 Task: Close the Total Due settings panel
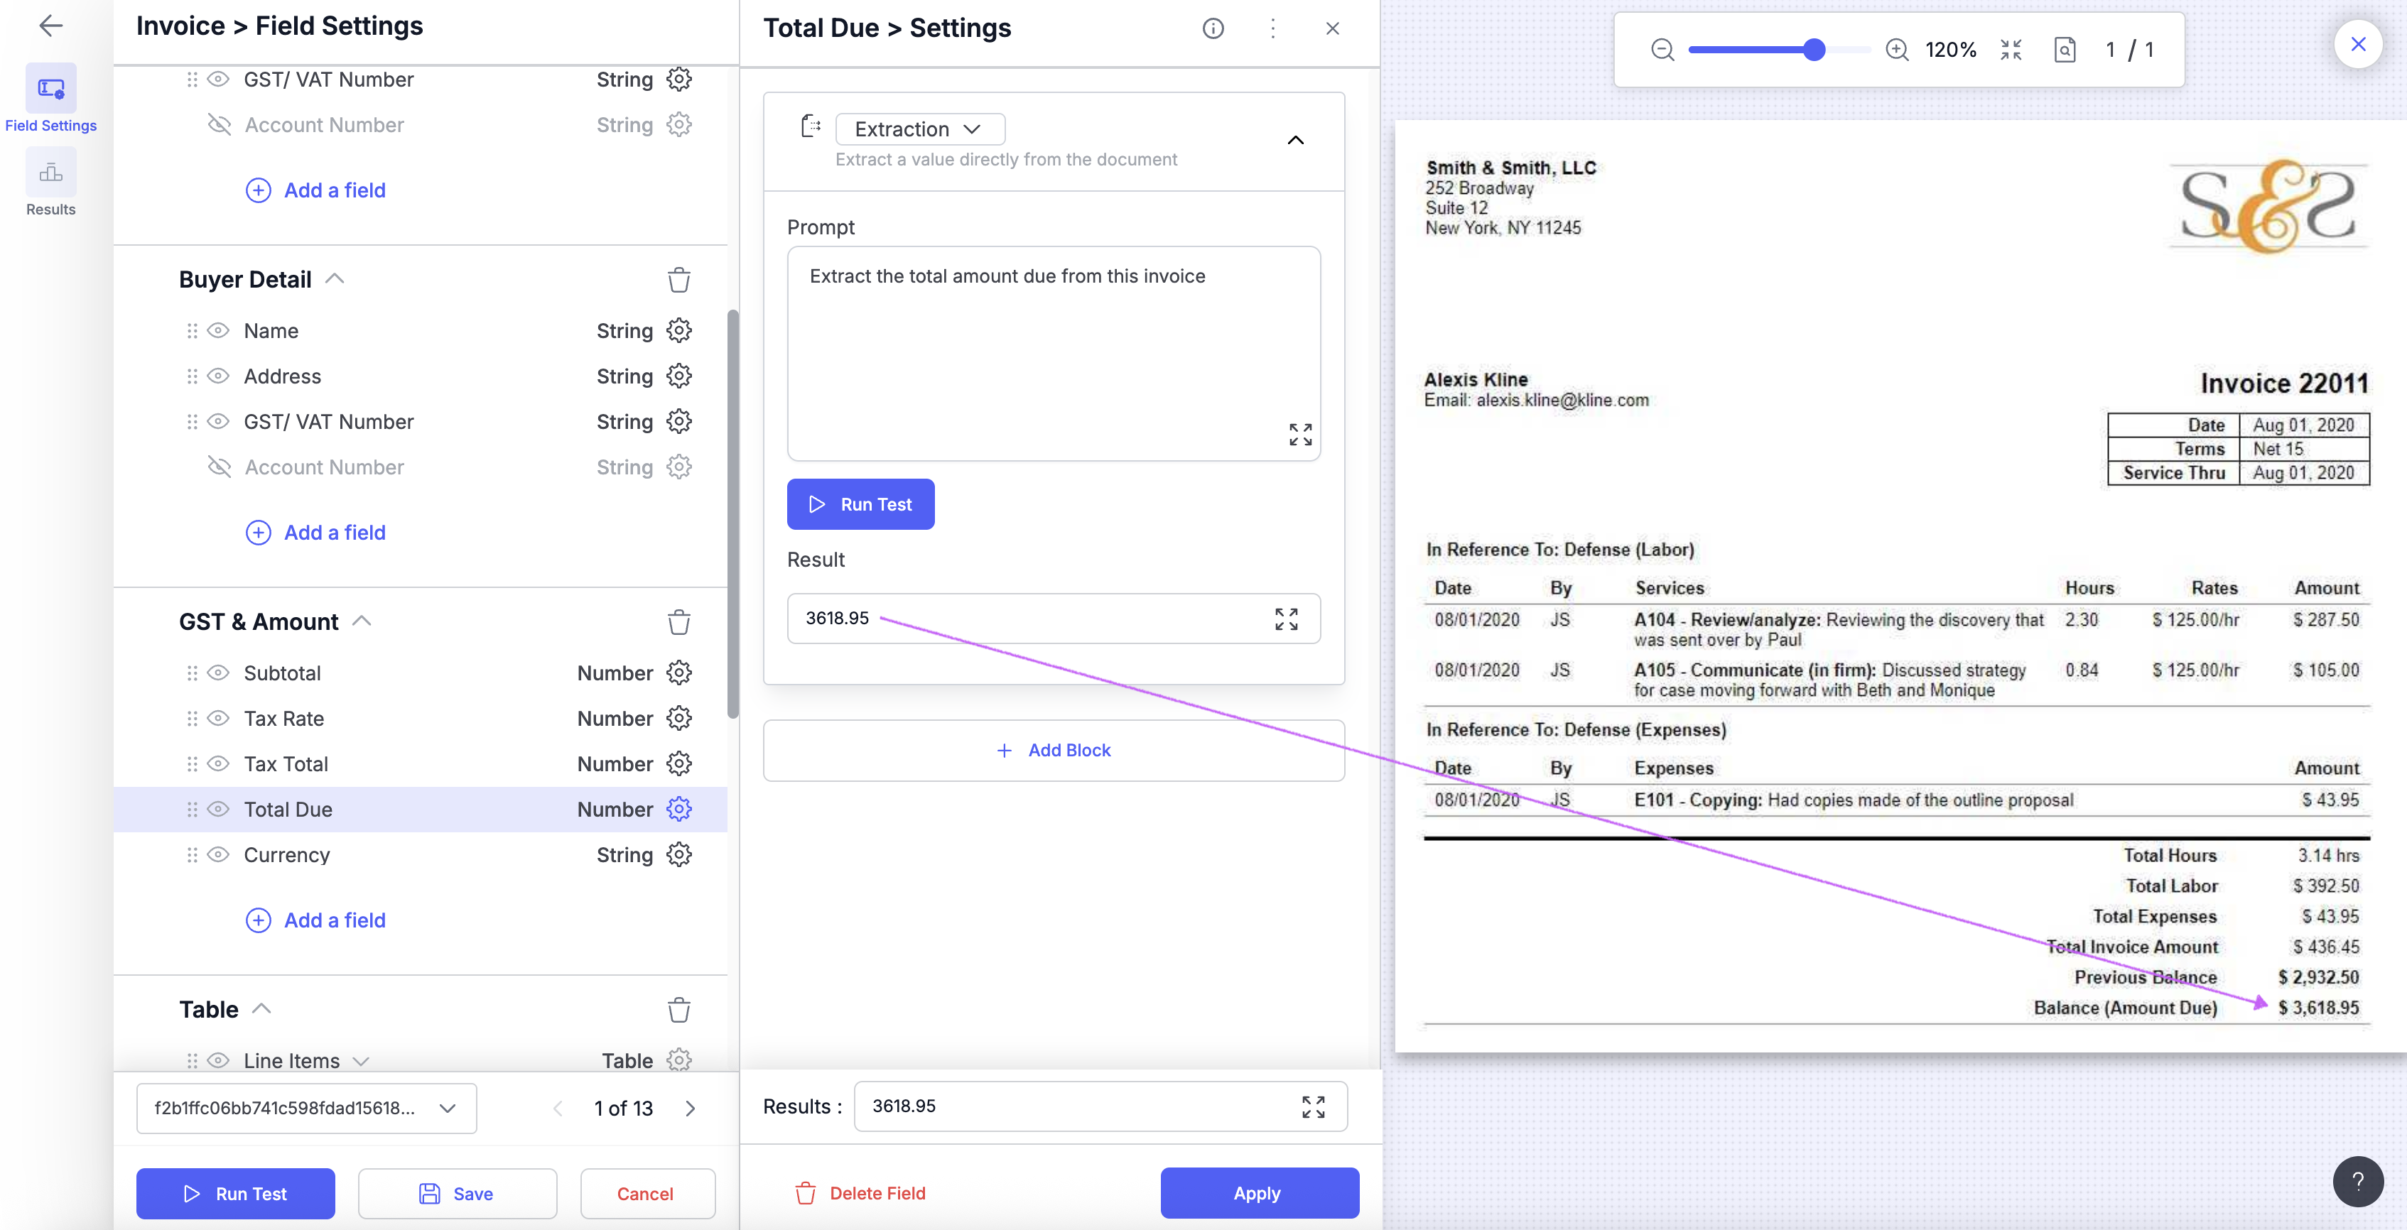pyautogui.click(x=1333, y=28)
